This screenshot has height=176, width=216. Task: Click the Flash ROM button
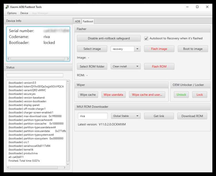click(x=159, y=67)
